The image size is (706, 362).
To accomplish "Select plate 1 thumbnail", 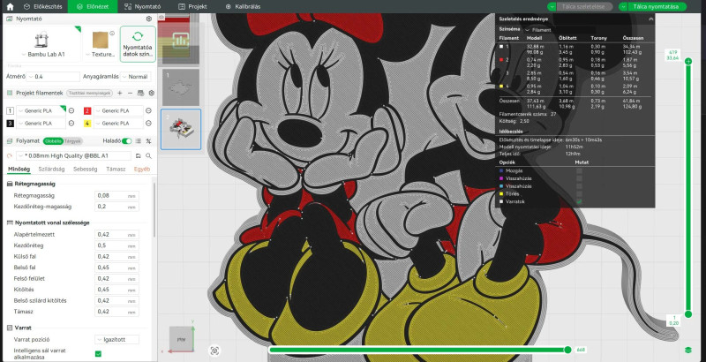I will point(181,87).
